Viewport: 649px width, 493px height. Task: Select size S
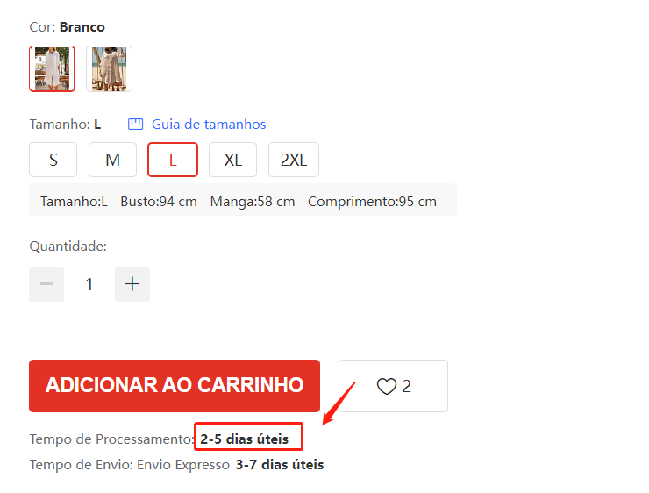tap(53, 160)
